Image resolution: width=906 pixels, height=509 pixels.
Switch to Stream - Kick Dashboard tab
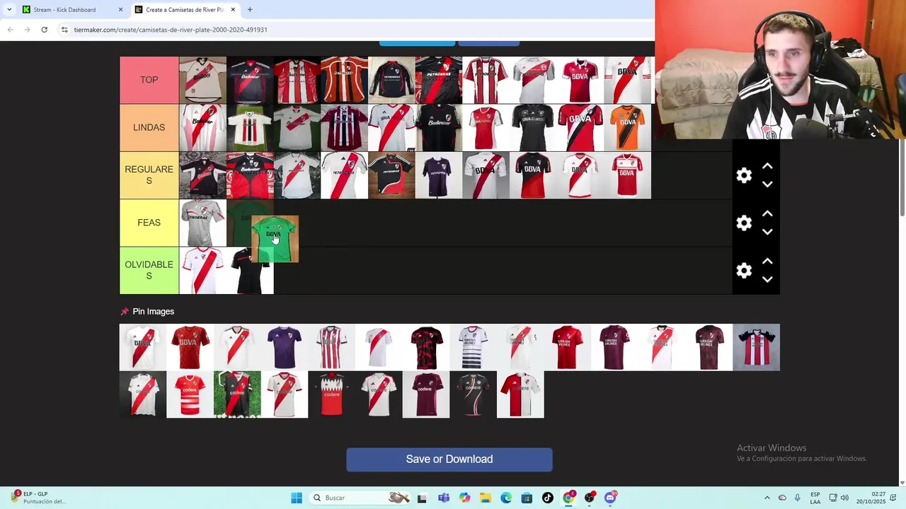tap(71, 10)
